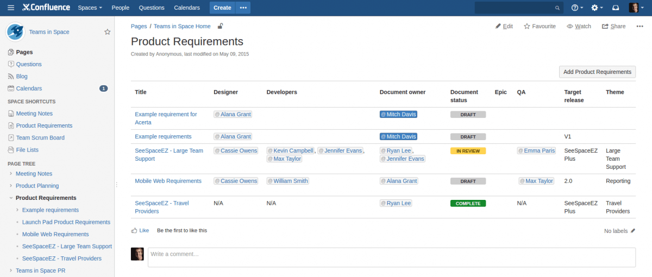Click the Favourite page button
The height and width of the screenshot is (277, 652).
(x=540, y=26)
